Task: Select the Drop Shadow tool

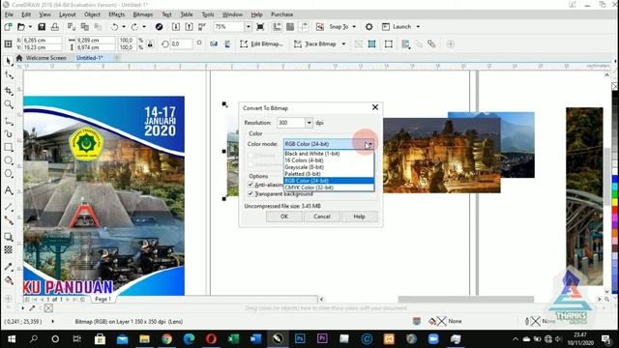Action: pyautogui.click(x=9, y=237)
